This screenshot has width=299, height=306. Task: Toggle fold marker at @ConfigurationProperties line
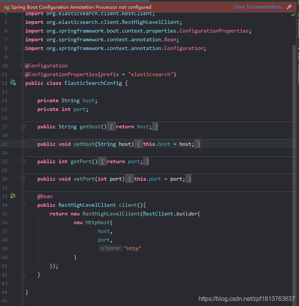(23, 74)
